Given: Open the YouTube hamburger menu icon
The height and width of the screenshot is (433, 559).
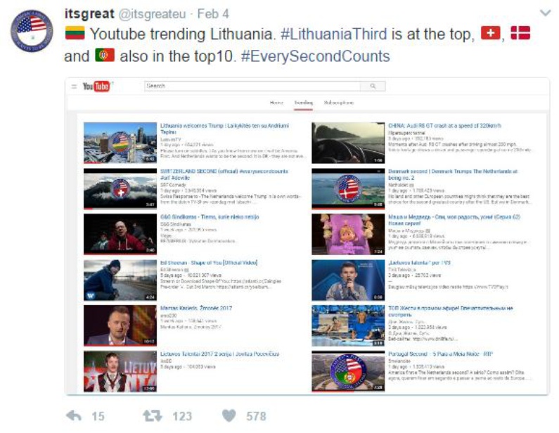Looking at the screenshot, I should tap(74, 86).
